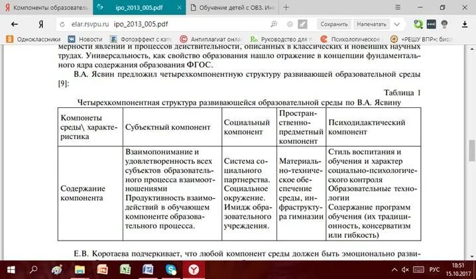The height and width of the screenshot is (279, 476).
Task: Open the green extension icon in toolbar
Action: pos(418,25)
